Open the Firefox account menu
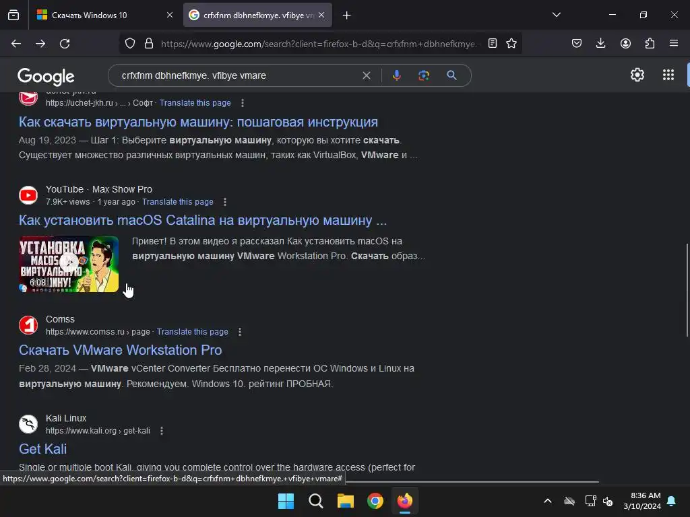This screenshot has height=517, width=690. tap(625, 43)
